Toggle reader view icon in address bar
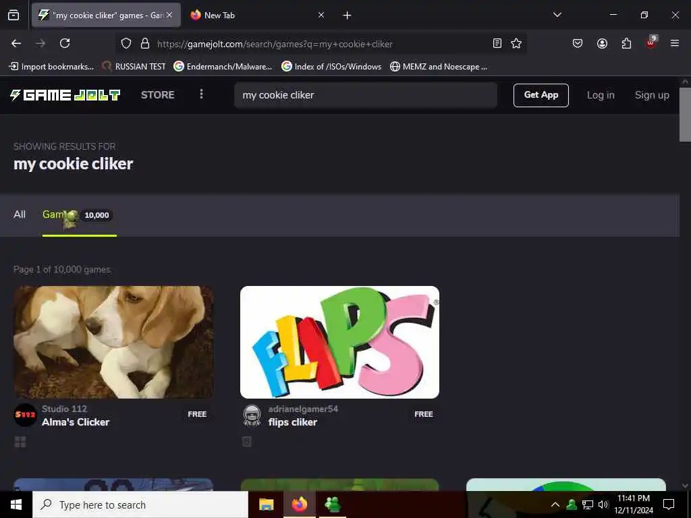Screen dimensions: 691x518 click(497, 43)
